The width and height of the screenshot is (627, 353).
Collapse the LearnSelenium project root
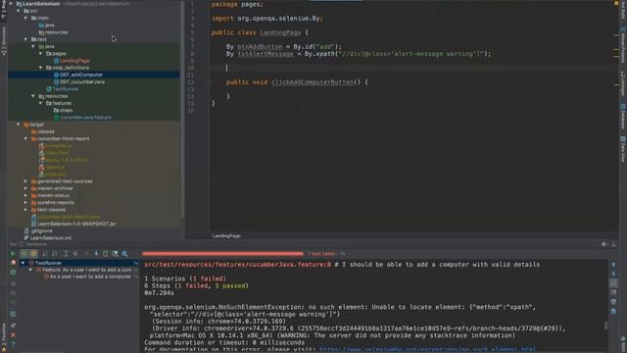pos(11,4)
